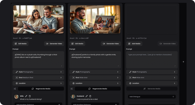Screen dimensions: 195x105
Task: Open the Shot Medium Shot selector
Action: [x=38, y=77]
